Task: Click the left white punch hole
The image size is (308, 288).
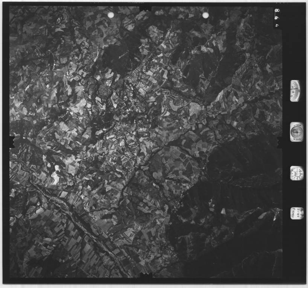Action: click(x=111, y=15)
